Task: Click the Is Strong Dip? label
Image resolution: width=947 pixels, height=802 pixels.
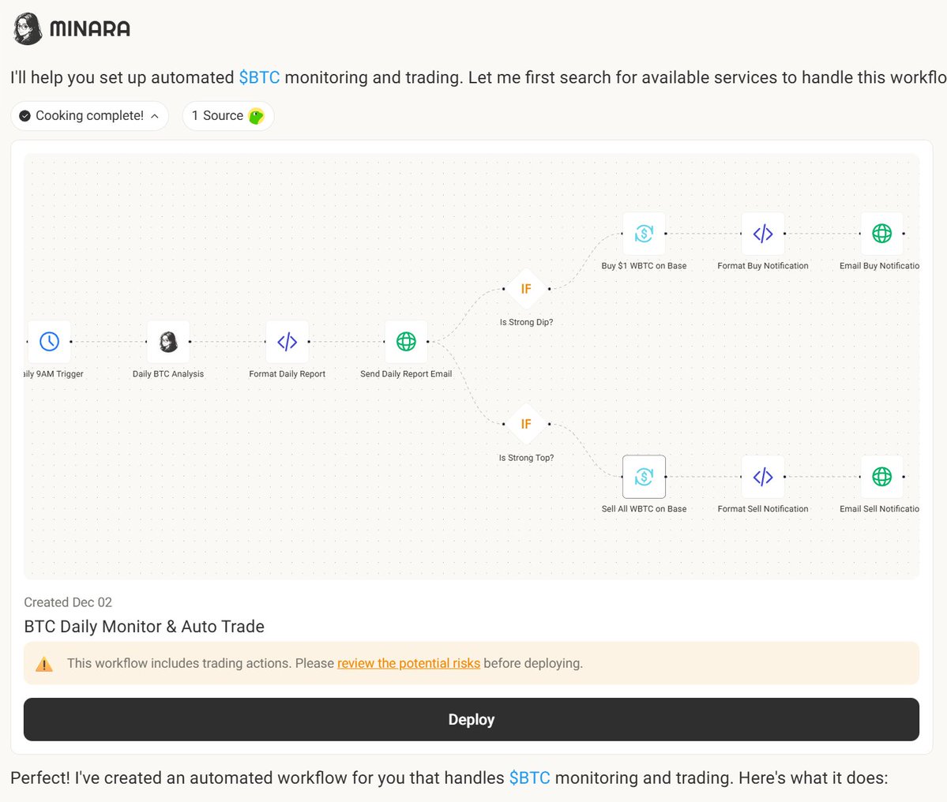Action: pos(526,322)
